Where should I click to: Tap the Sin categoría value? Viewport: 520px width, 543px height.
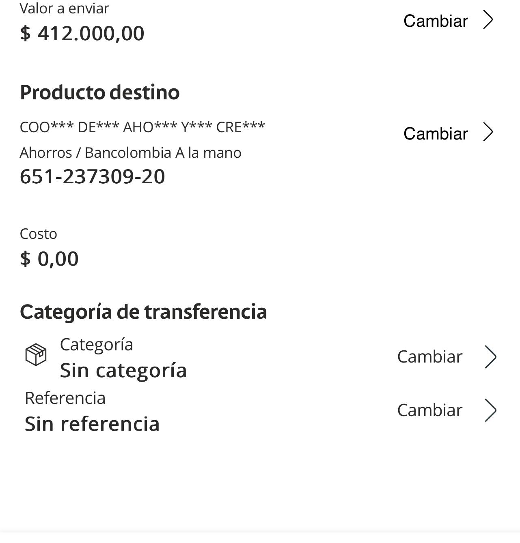point(123,370)
